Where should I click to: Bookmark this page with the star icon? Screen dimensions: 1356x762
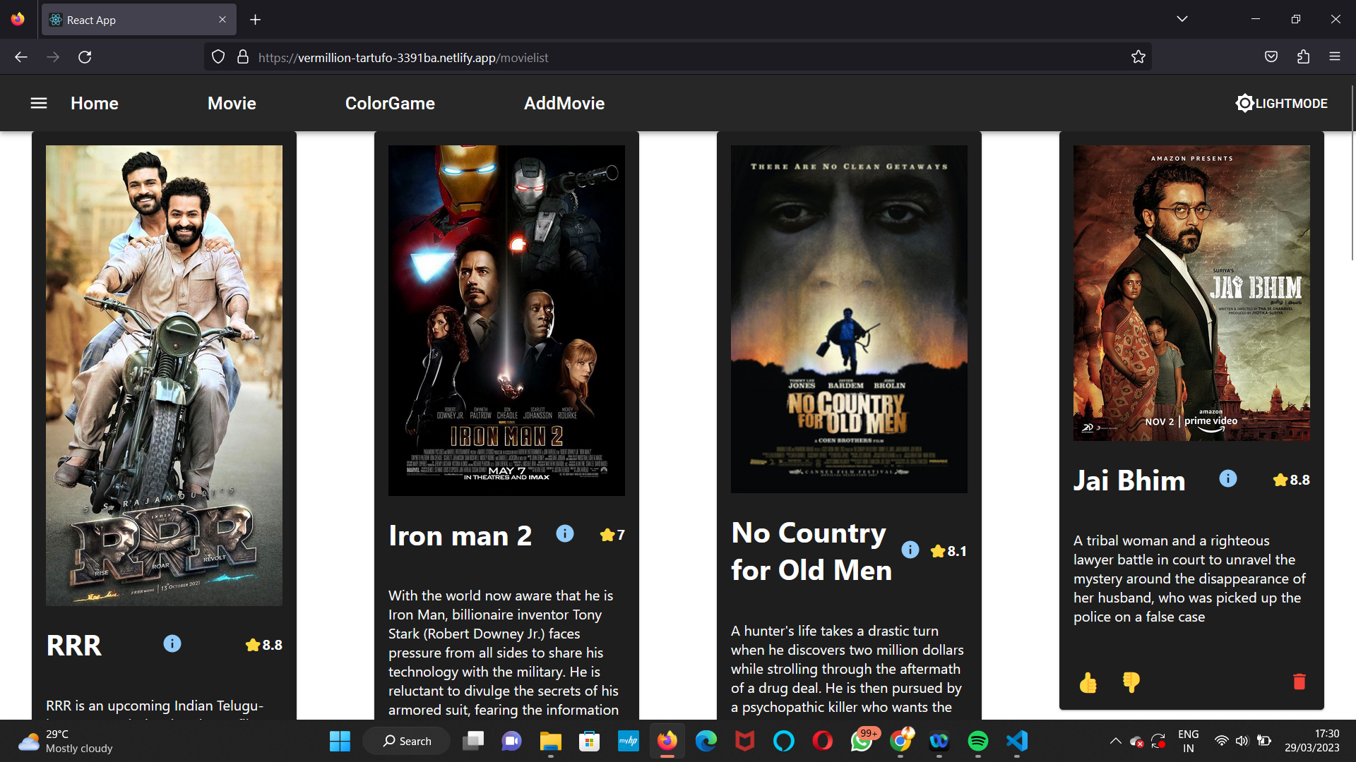(x=1138, y=57)
